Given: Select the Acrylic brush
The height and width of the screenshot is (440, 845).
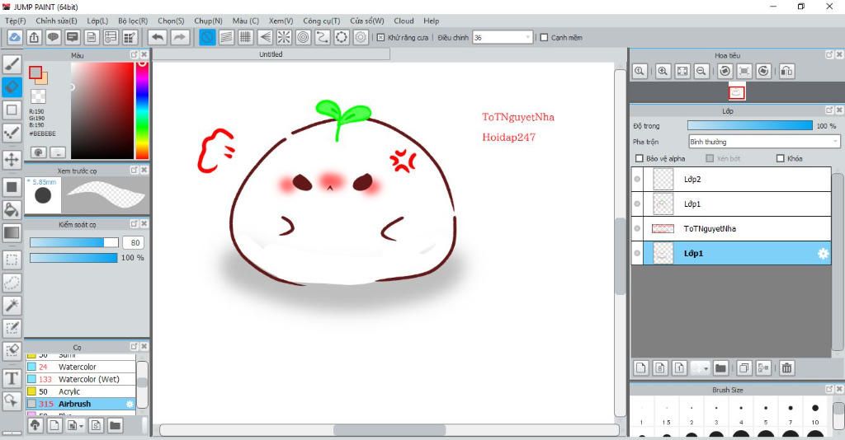Looking at the screenshot, I should pos(80,391).
